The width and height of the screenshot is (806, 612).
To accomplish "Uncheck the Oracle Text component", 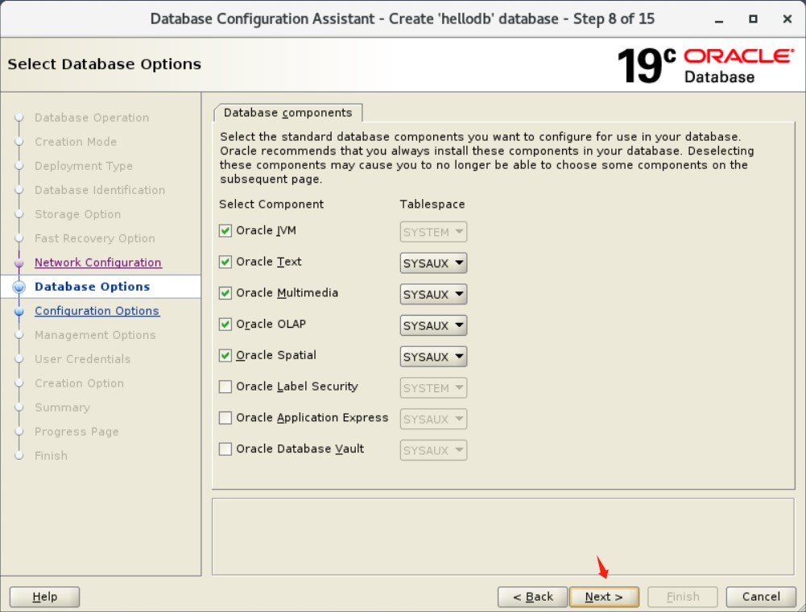I will 225,262.
